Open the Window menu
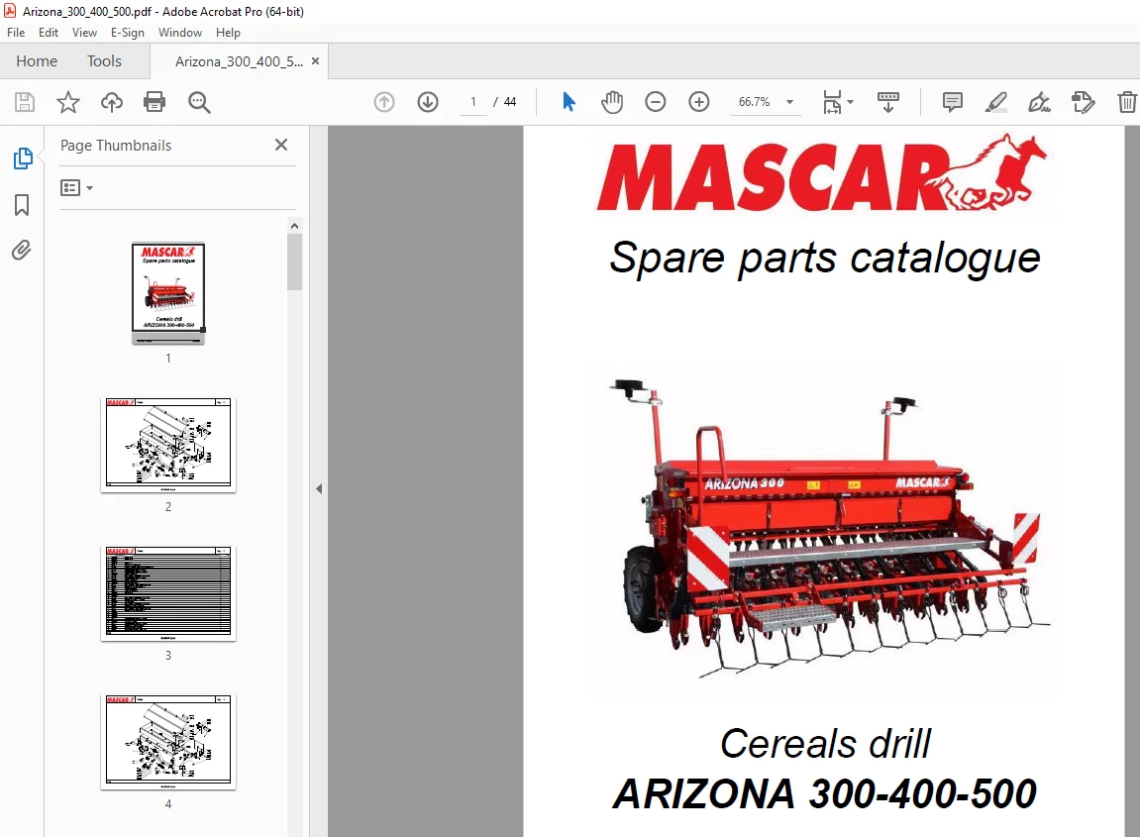The image size is (1140, 837). pyautogui.click(x=179, y=33)
